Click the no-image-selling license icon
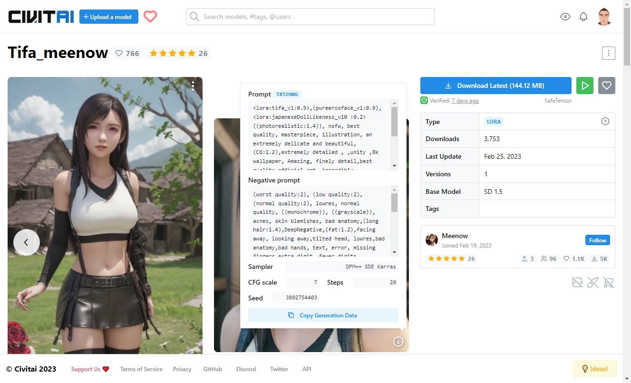Image resolution: width=631 pixels, height=383 pixels. (x=577, y=283)
